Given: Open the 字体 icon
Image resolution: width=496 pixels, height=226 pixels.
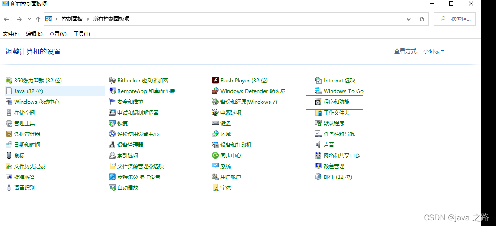Looking at the screenshot, I should click(215, 188).
